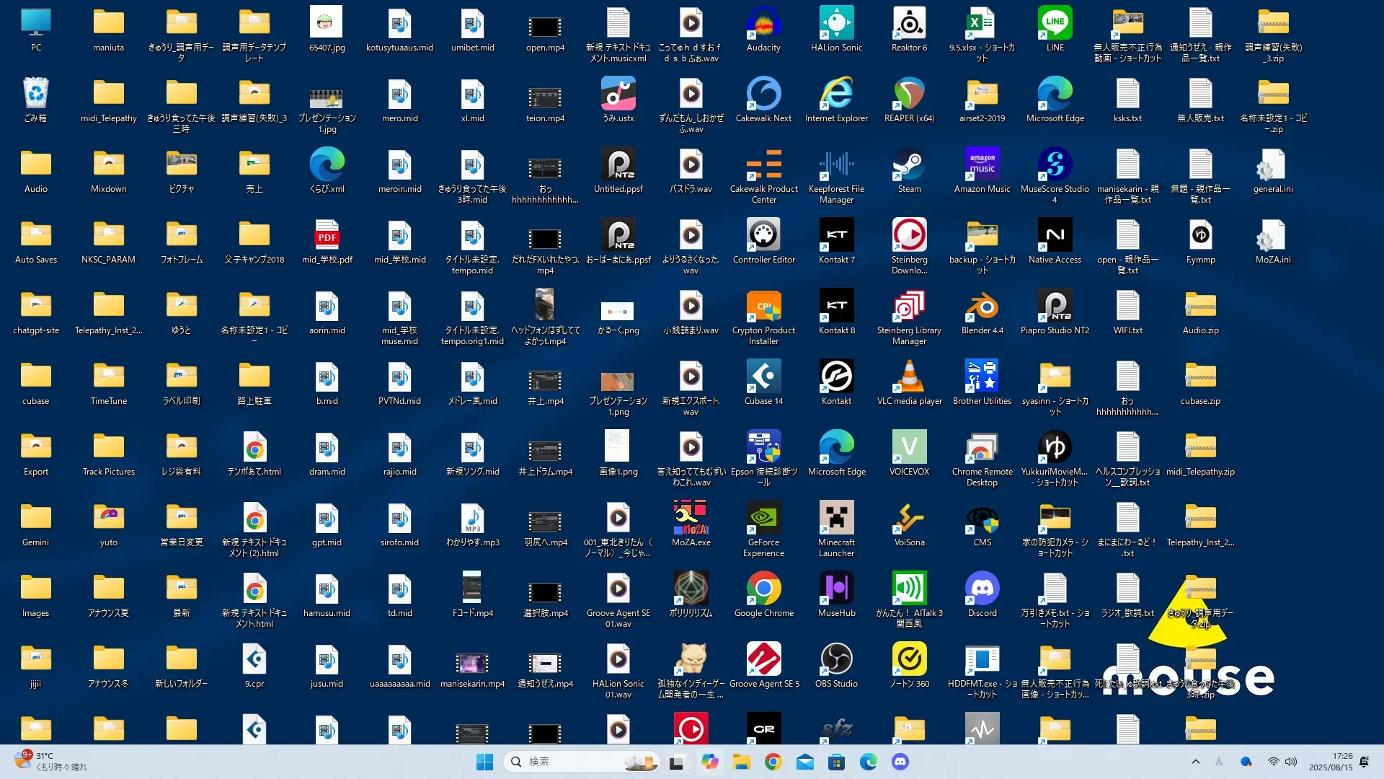Select the Cubase 14 shortcut
The width and height of the screenshot is (1384, 779).
[763, 379]
